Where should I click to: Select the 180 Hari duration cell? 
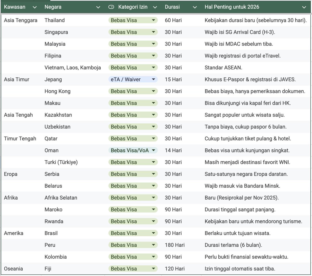[181, 245]
